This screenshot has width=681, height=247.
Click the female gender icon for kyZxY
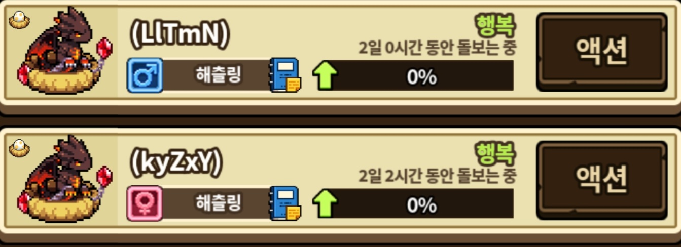tap(145, 203)
